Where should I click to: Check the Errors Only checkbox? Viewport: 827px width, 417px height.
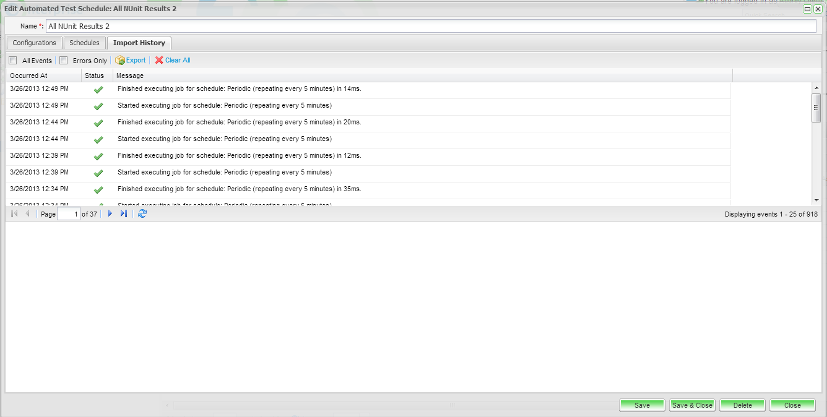(x=63, y=61)
